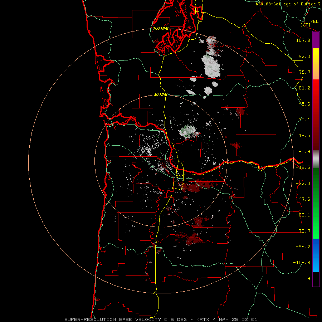Select the 14.5 velocity scale value
This screenshot has height=322, width=322.
pyautogui.click(x=304, y=136)
